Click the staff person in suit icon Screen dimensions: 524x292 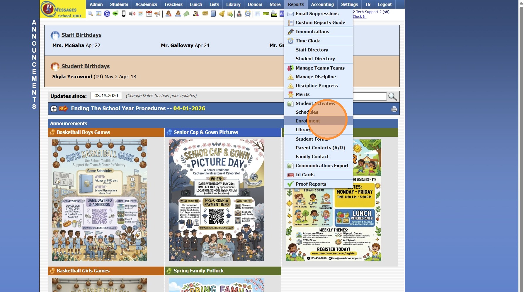239,14
